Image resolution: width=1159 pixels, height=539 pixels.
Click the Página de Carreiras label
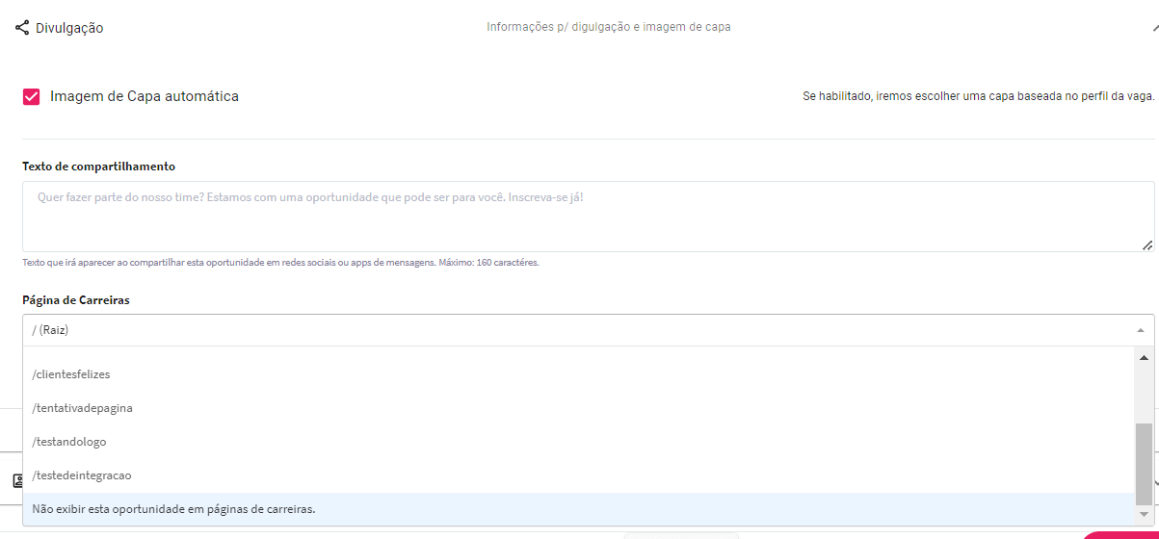coord(76,300)
